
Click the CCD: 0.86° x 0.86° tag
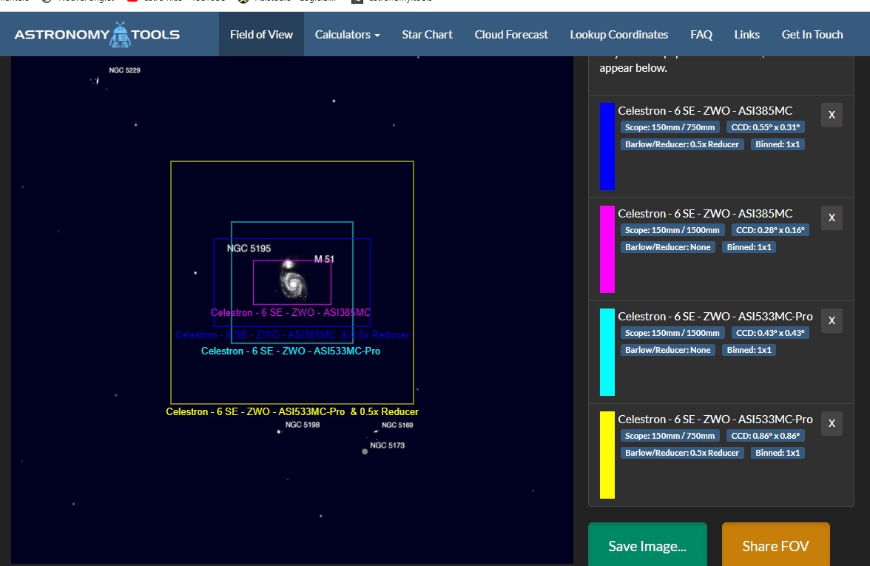[x=766, y=436]
